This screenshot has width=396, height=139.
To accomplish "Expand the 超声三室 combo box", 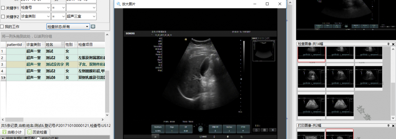I will [81, 16].
